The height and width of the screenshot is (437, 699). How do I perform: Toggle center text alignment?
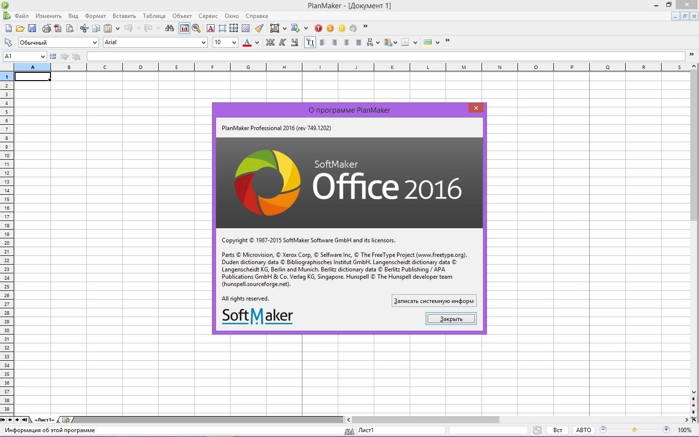tap(347, 42)
